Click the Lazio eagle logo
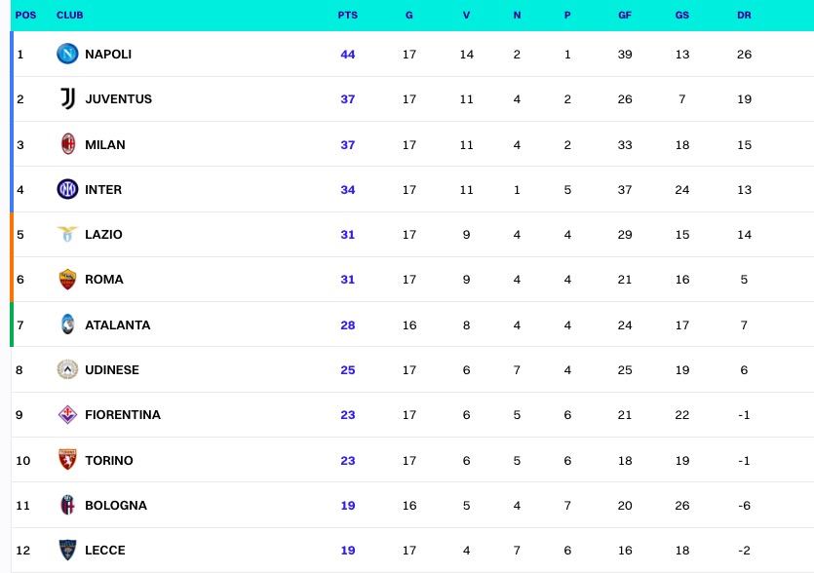The width and height of the screenshot is (814, 573). (67, 235)
